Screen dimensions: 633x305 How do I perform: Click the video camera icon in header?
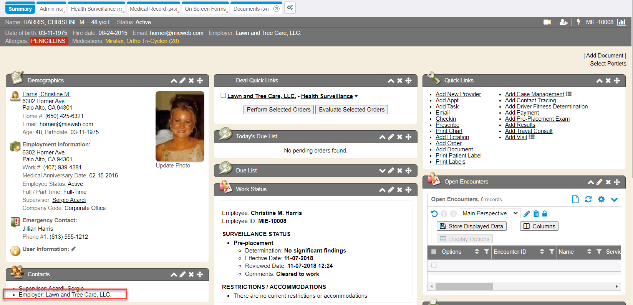click(x=547, y=22)
